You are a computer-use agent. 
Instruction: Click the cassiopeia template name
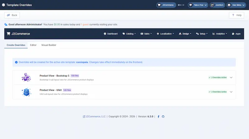pos(82,62)
